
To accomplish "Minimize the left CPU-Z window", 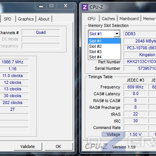I will tap(41, 6).
